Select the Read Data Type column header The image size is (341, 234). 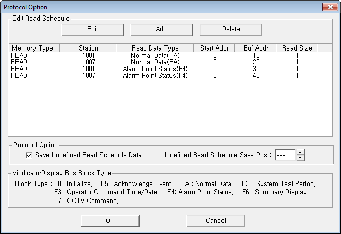click(x=155, y=48)
